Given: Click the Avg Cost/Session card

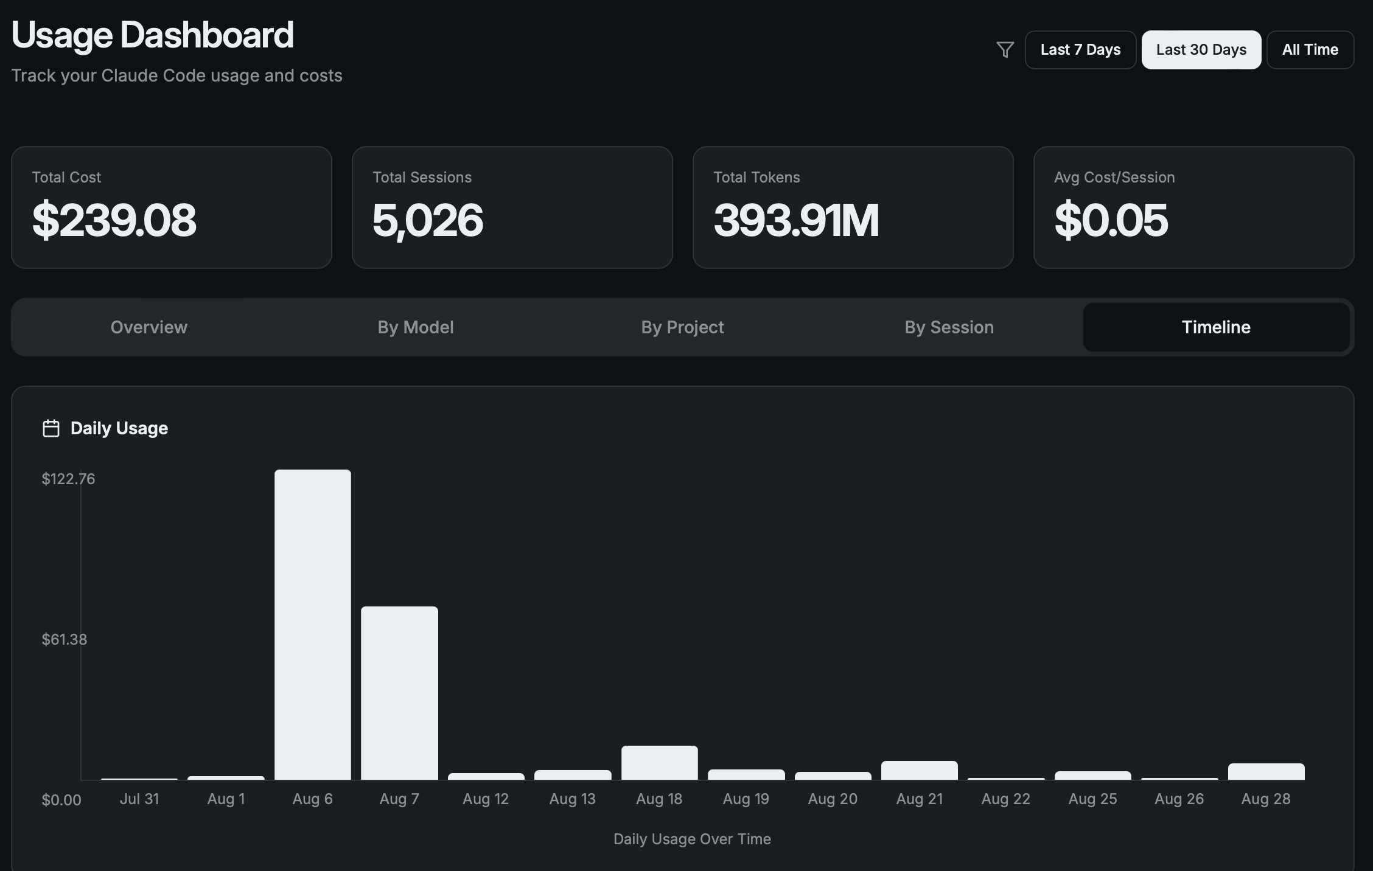Looking at the screenshot, I should point(1193,207).
